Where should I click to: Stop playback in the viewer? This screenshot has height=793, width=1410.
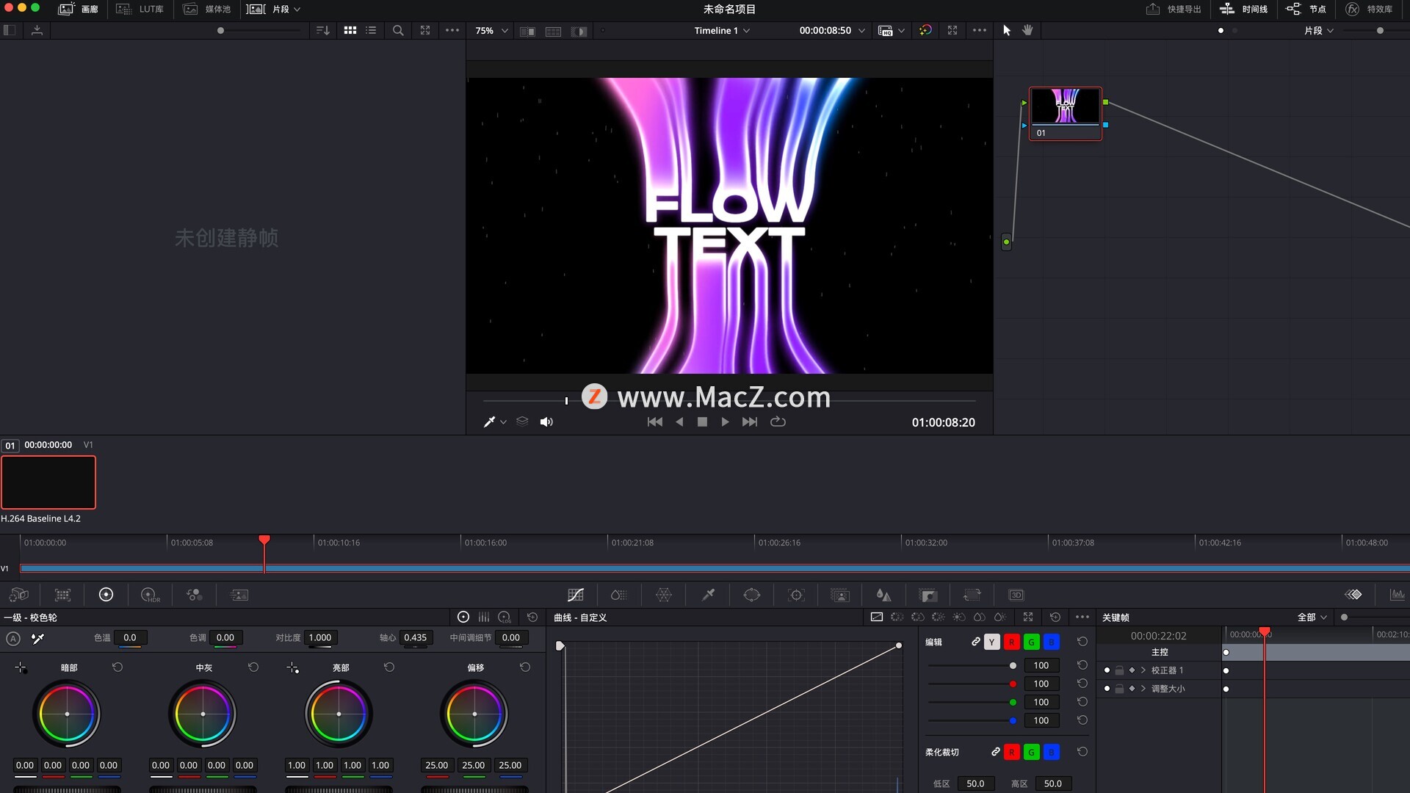coord(702,421)
